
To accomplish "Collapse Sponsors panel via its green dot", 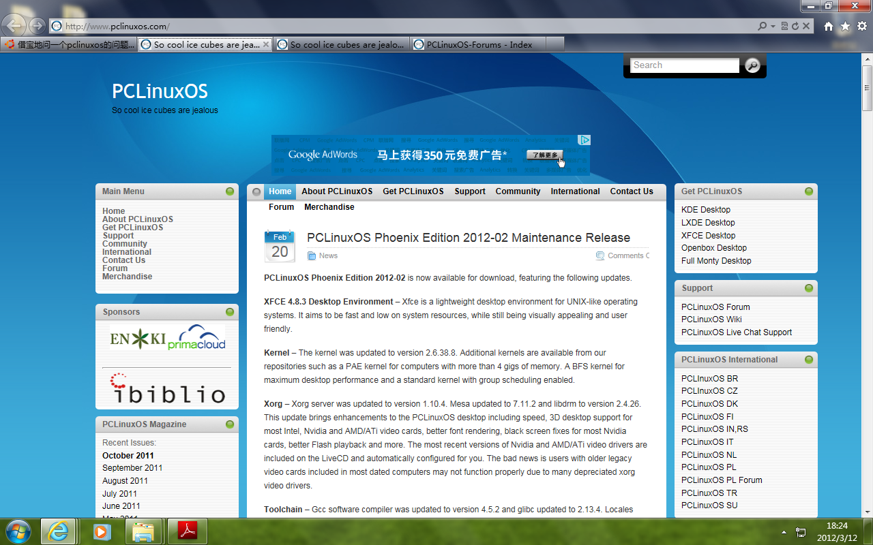I will point(230,312).
